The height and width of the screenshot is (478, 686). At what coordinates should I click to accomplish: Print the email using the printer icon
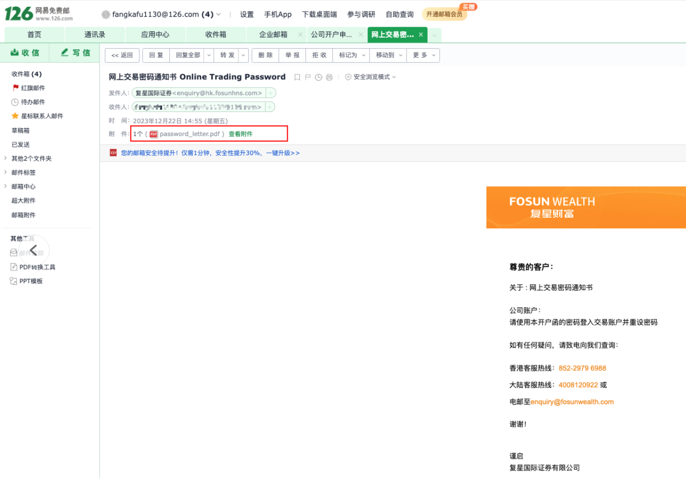(329, 77)
